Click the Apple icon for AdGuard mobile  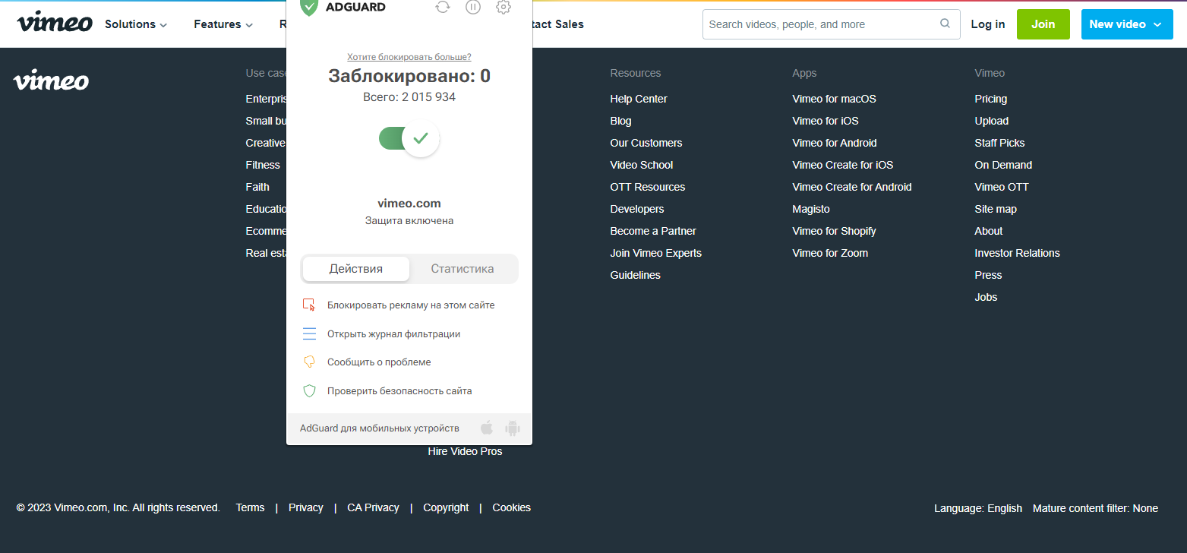(487, 427)
